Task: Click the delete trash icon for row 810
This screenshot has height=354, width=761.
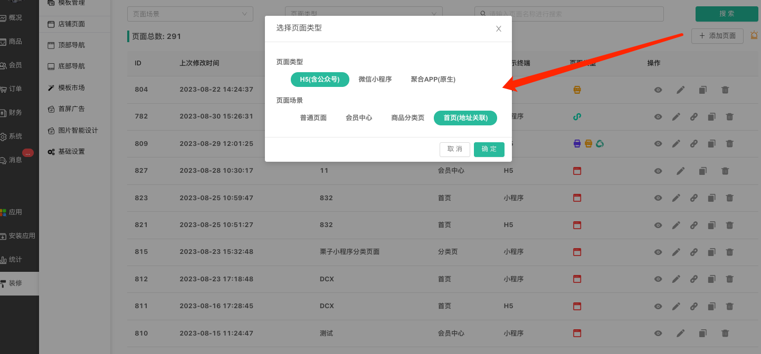Action: pos(725,333)
